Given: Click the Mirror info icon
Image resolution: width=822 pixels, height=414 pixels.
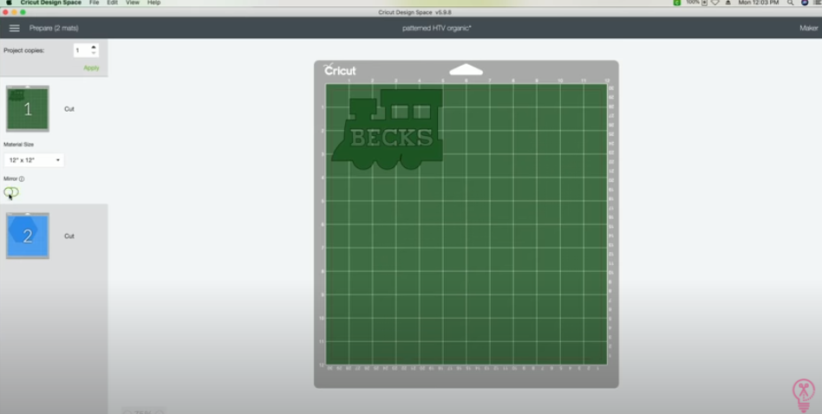Looking at the screenshot, I should (22, 179).
